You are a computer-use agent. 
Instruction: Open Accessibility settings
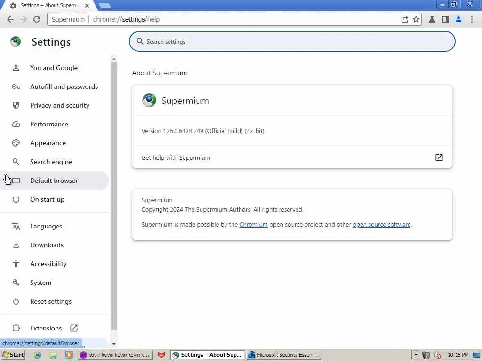[x=54, y=264]
